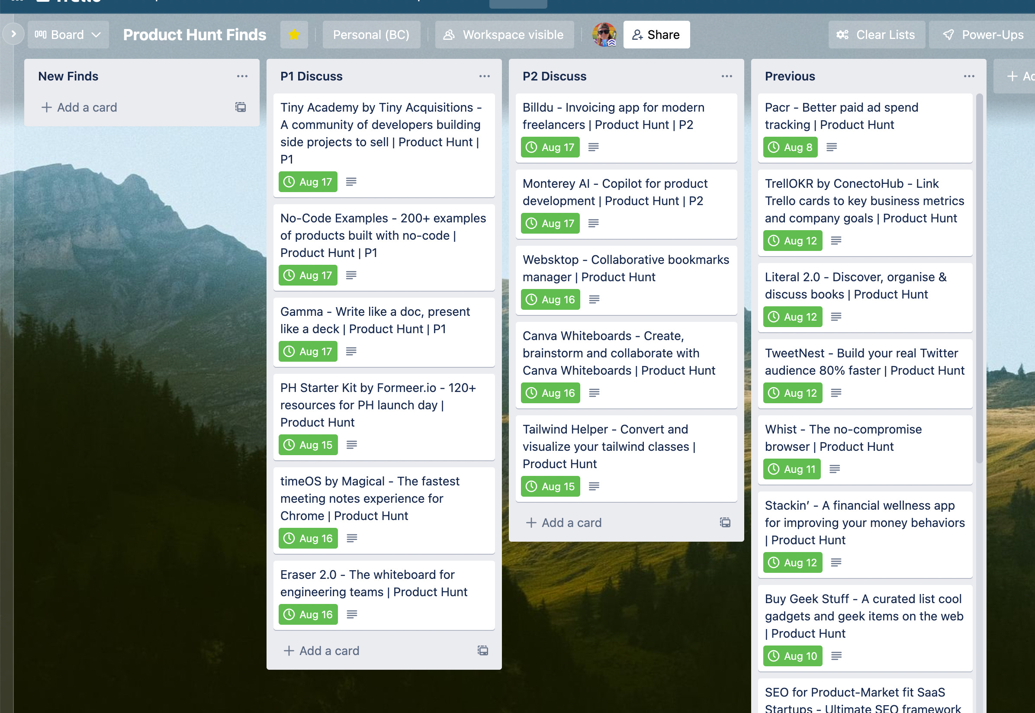Click description icon on TweetNest card

tap(836, 393)
